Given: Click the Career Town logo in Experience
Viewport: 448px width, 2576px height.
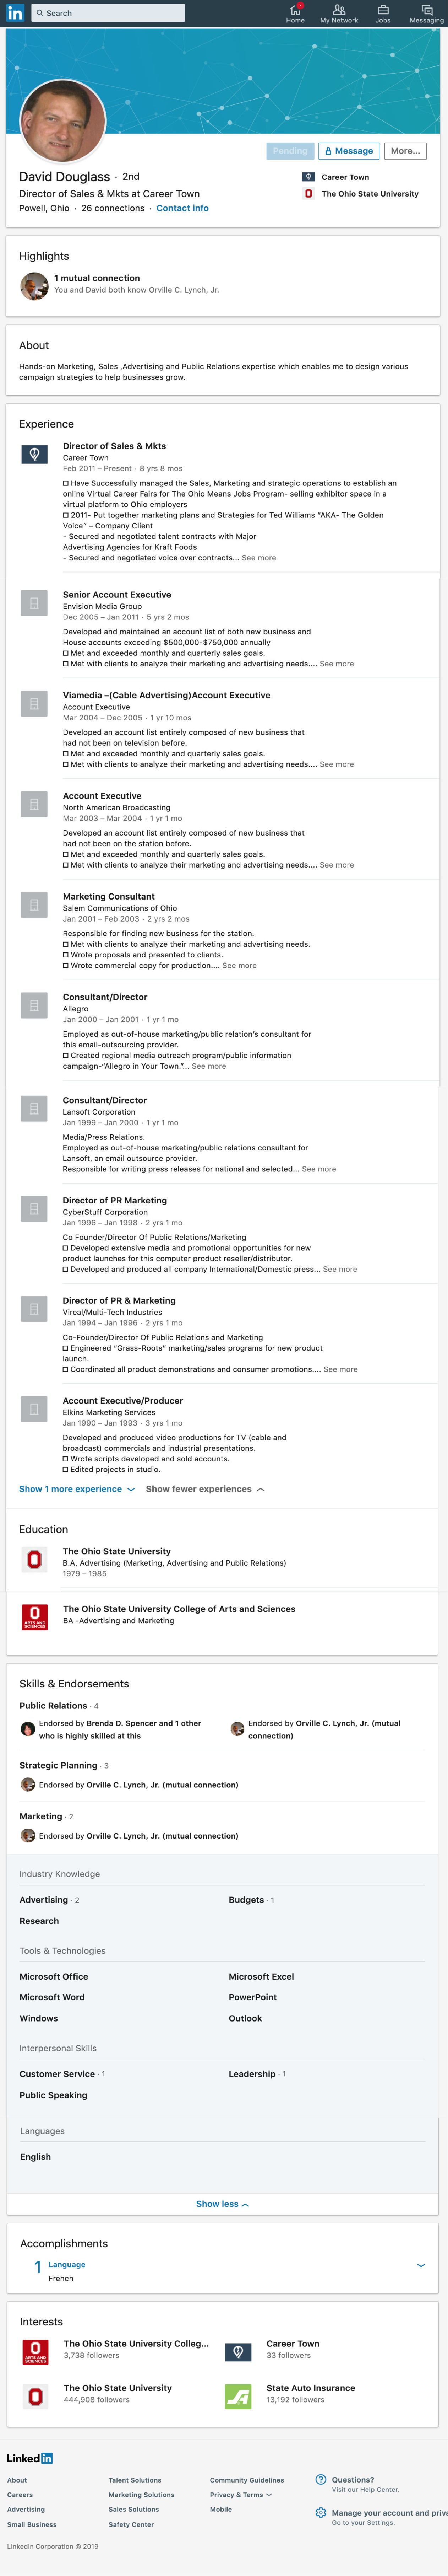Looking at the screenshot, I should pos(34,454).
